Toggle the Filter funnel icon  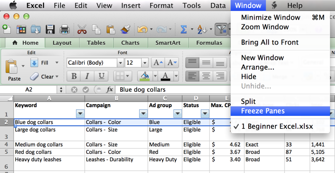coord(221,30)
